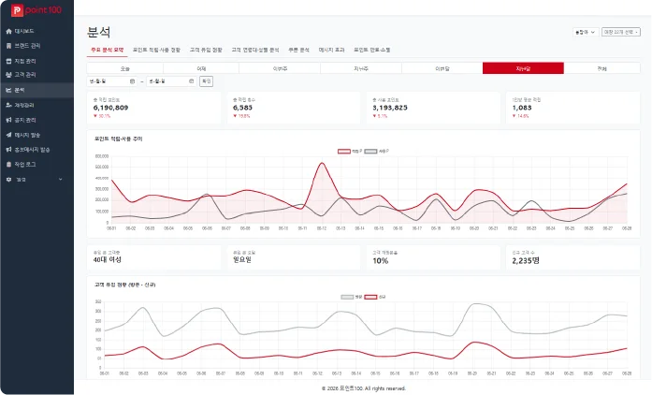Open the end date calendar picker icon
The image size is (652, 395).
(x=191, y=81)
